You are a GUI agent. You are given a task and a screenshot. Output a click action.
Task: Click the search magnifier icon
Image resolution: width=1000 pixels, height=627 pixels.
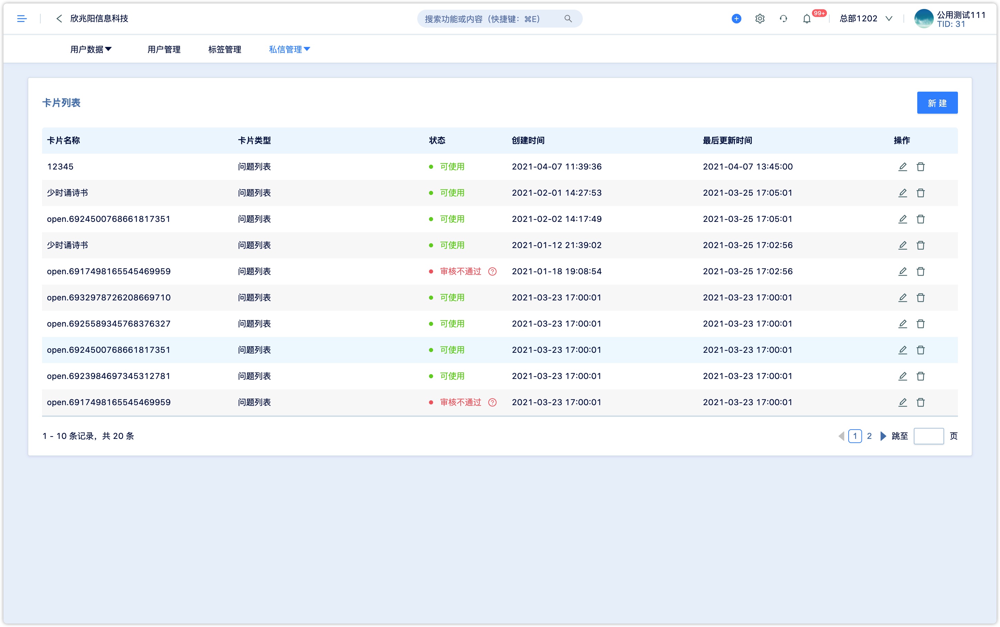click(x=568, y=19)
